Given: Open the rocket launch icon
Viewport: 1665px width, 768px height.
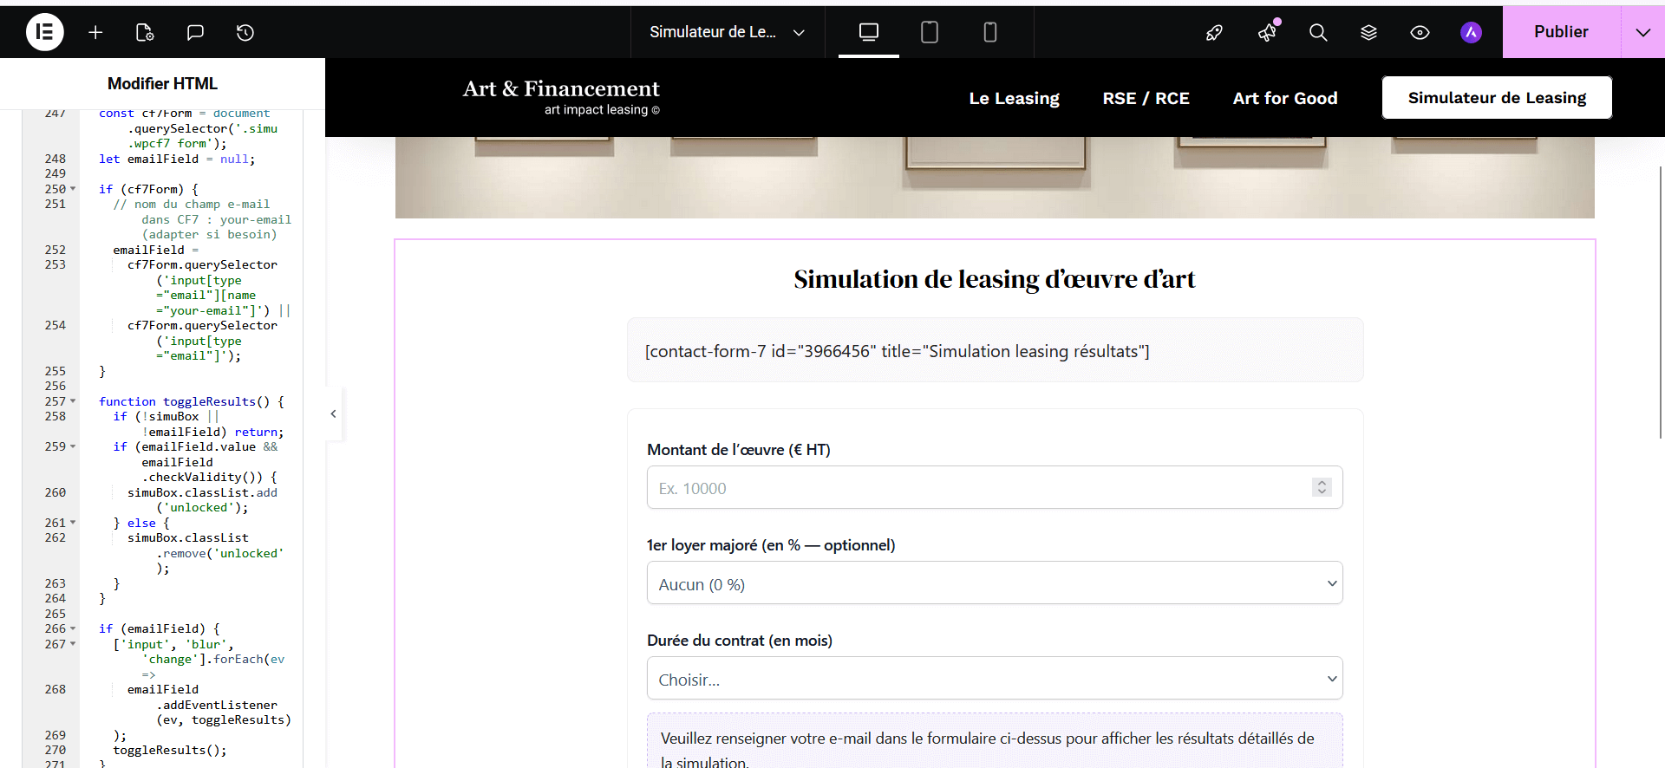Looking at the screenshot, I should [1214, 32].
